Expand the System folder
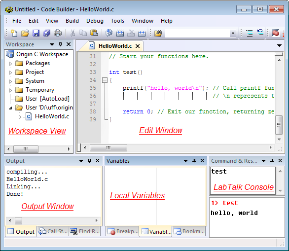The image size is (289, 251). 10,81
